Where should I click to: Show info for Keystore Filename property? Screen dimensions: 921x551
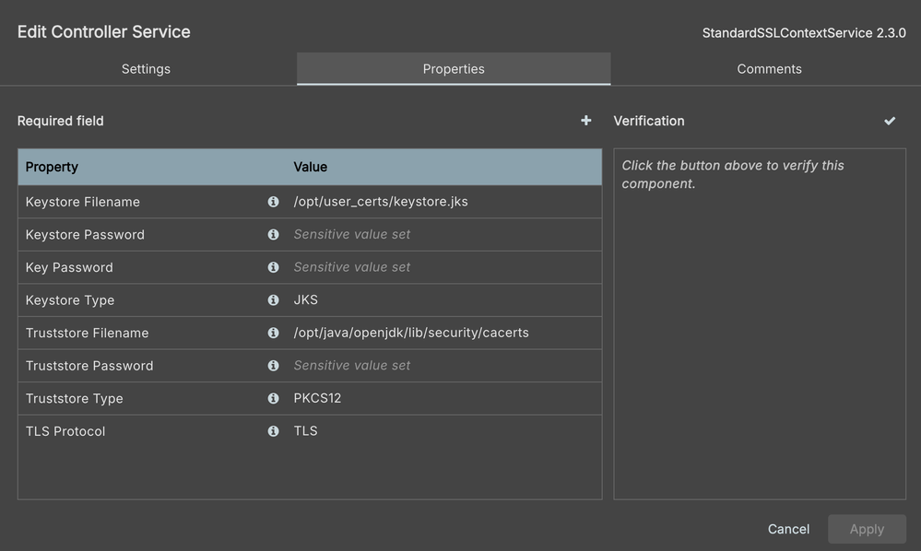273,201
